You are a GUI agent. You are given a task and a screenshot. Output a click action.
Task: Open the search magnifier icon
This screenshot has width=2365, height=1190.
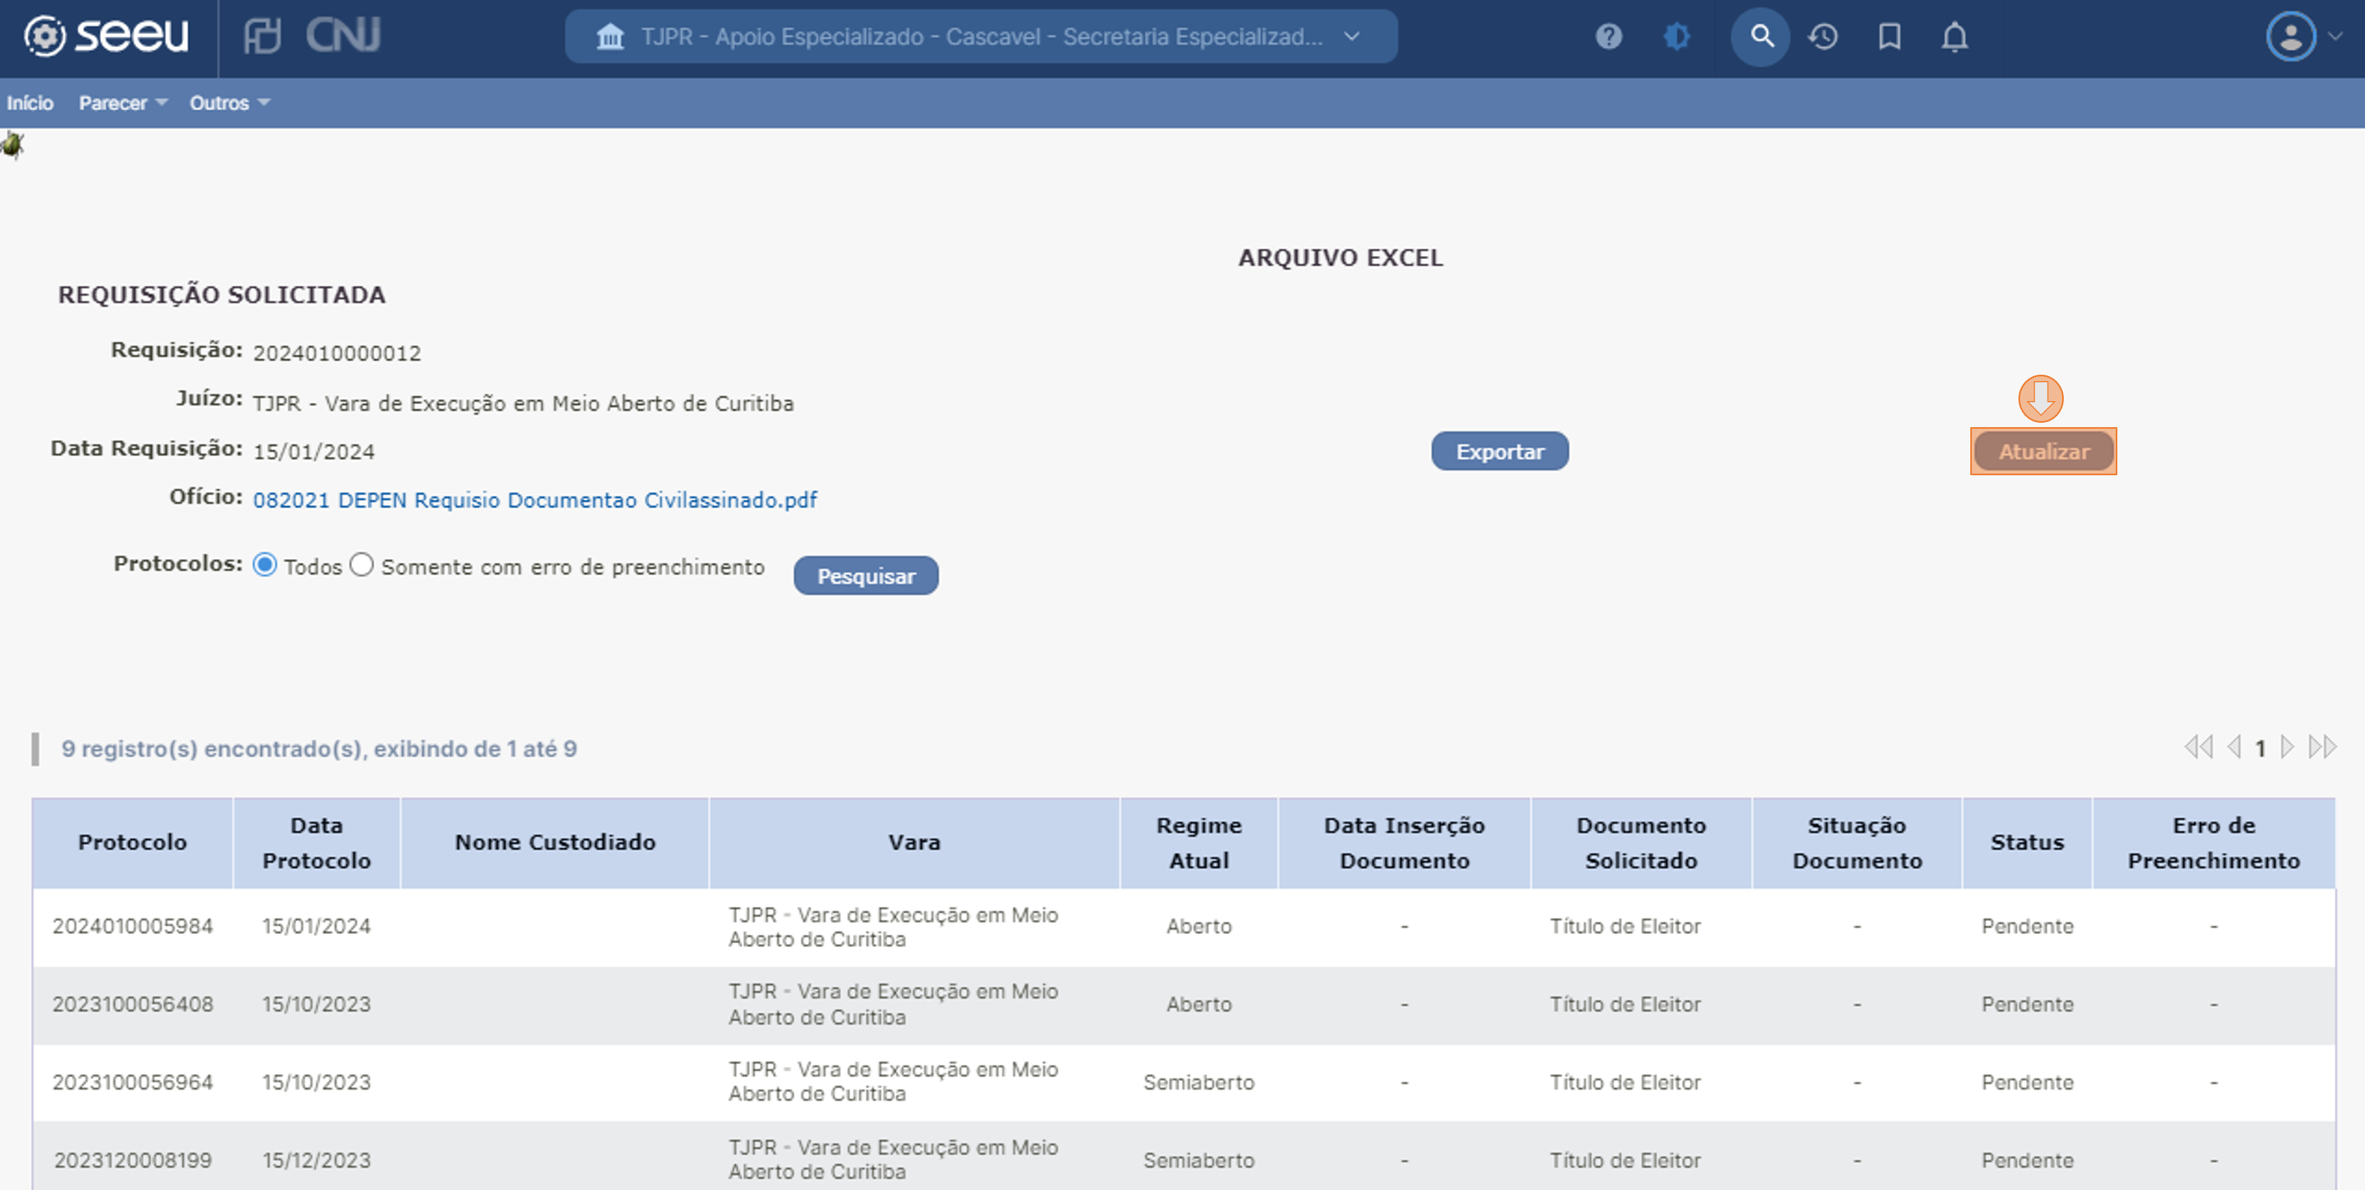(1760, 37)
